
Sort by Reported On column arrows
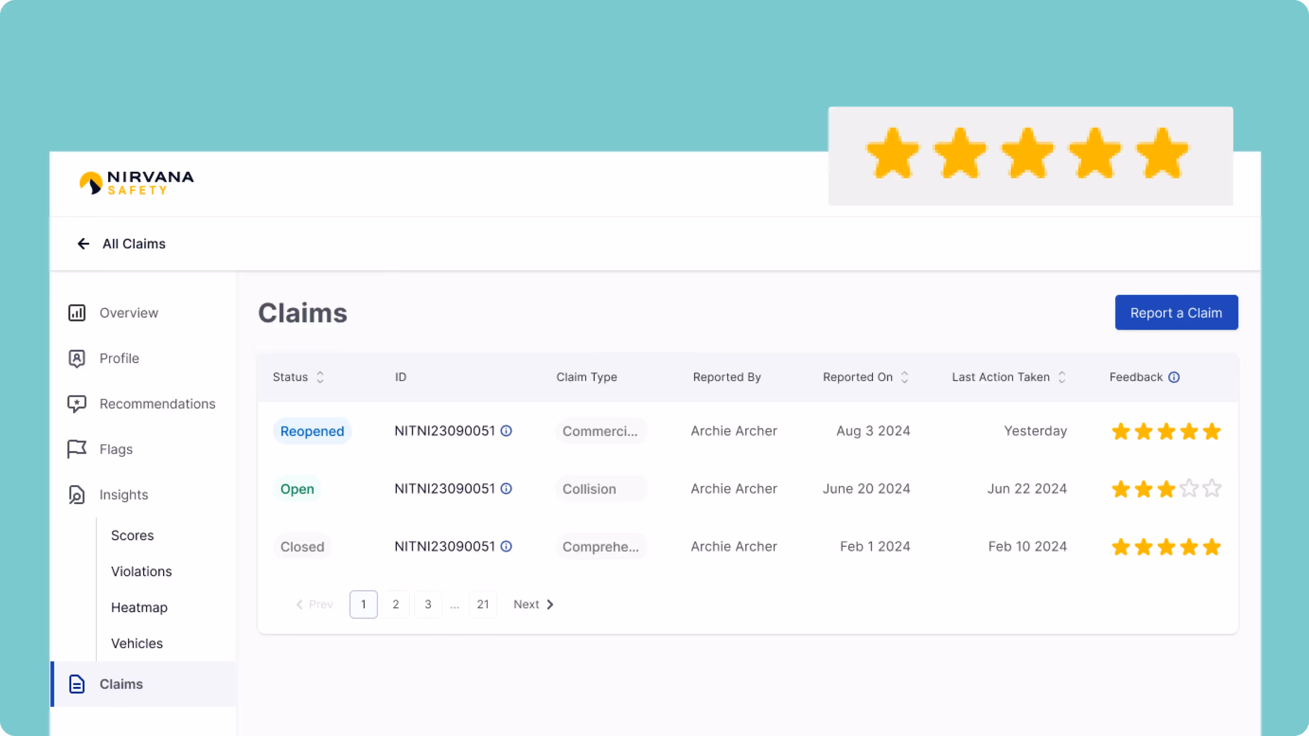pos(904,377)
